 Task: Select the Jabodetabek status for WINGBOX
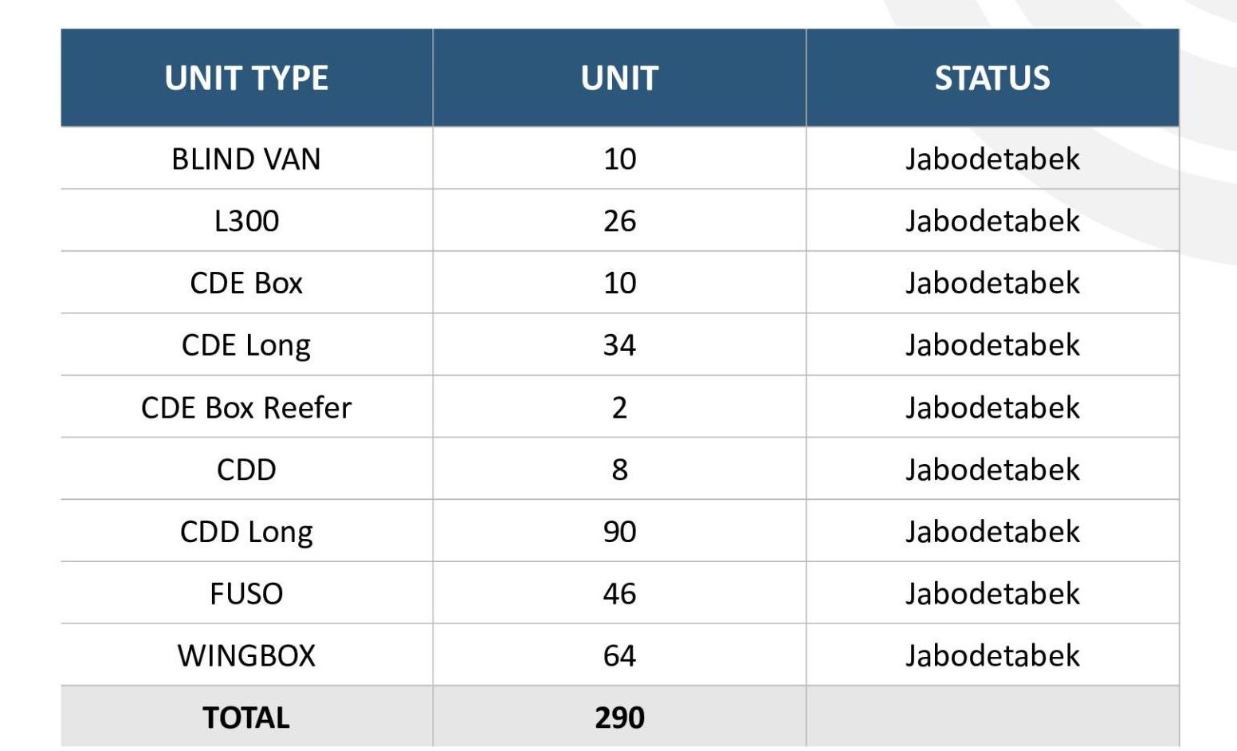992,655
